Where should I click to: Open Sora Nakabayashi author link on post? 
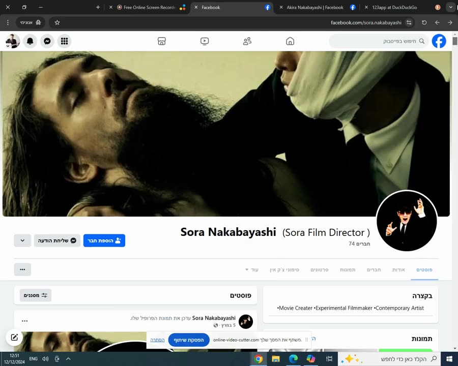point(214,318)
